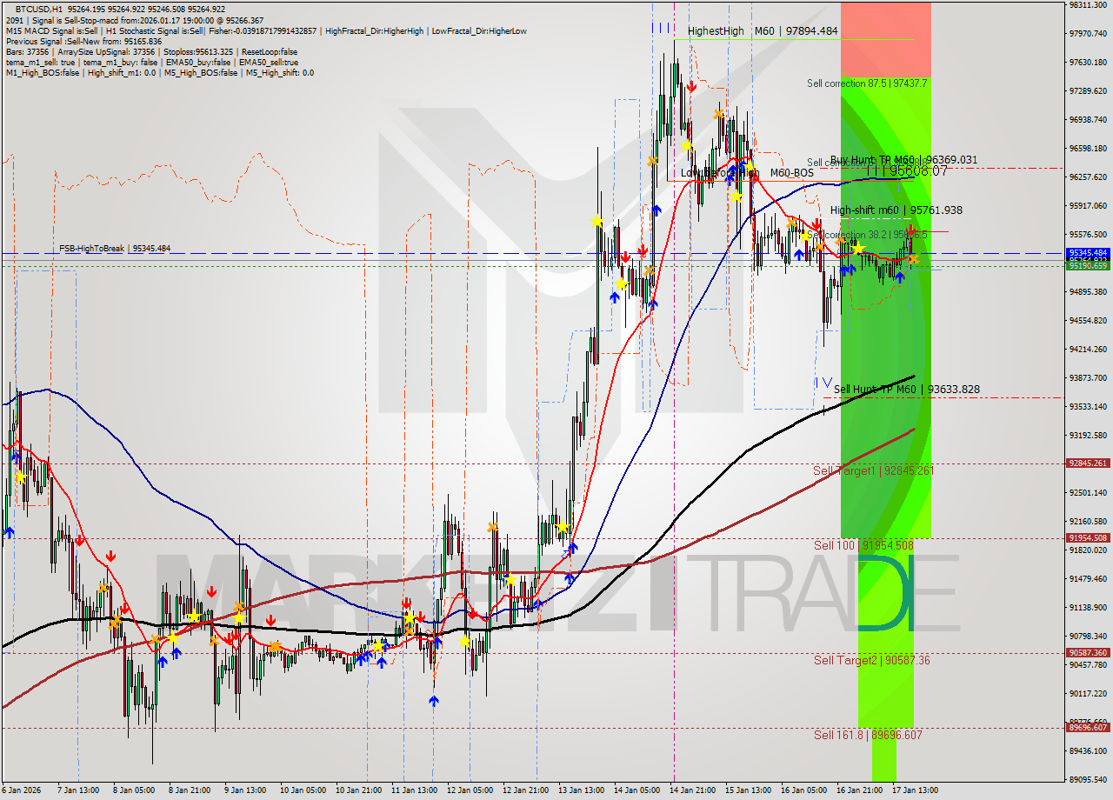Select the yellow double-arrow marker near 8 Jan 05:00
The height and width of the screenshot is (800, 1113).
tap(117, 622)
